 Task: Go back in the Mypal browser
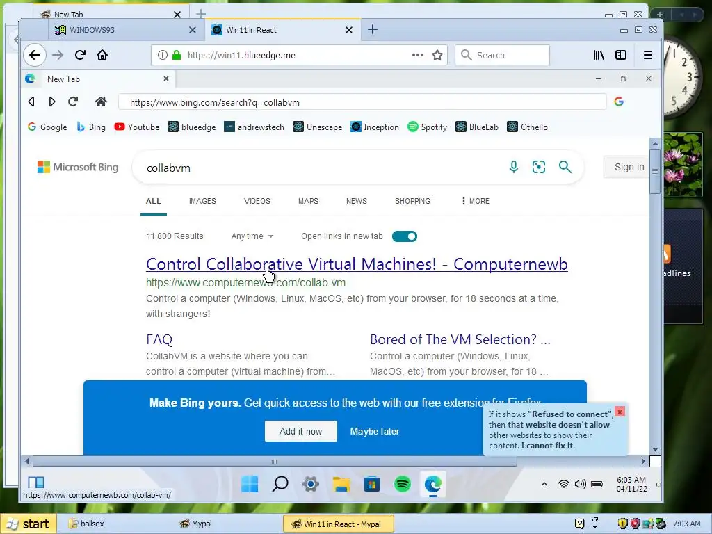35,55
